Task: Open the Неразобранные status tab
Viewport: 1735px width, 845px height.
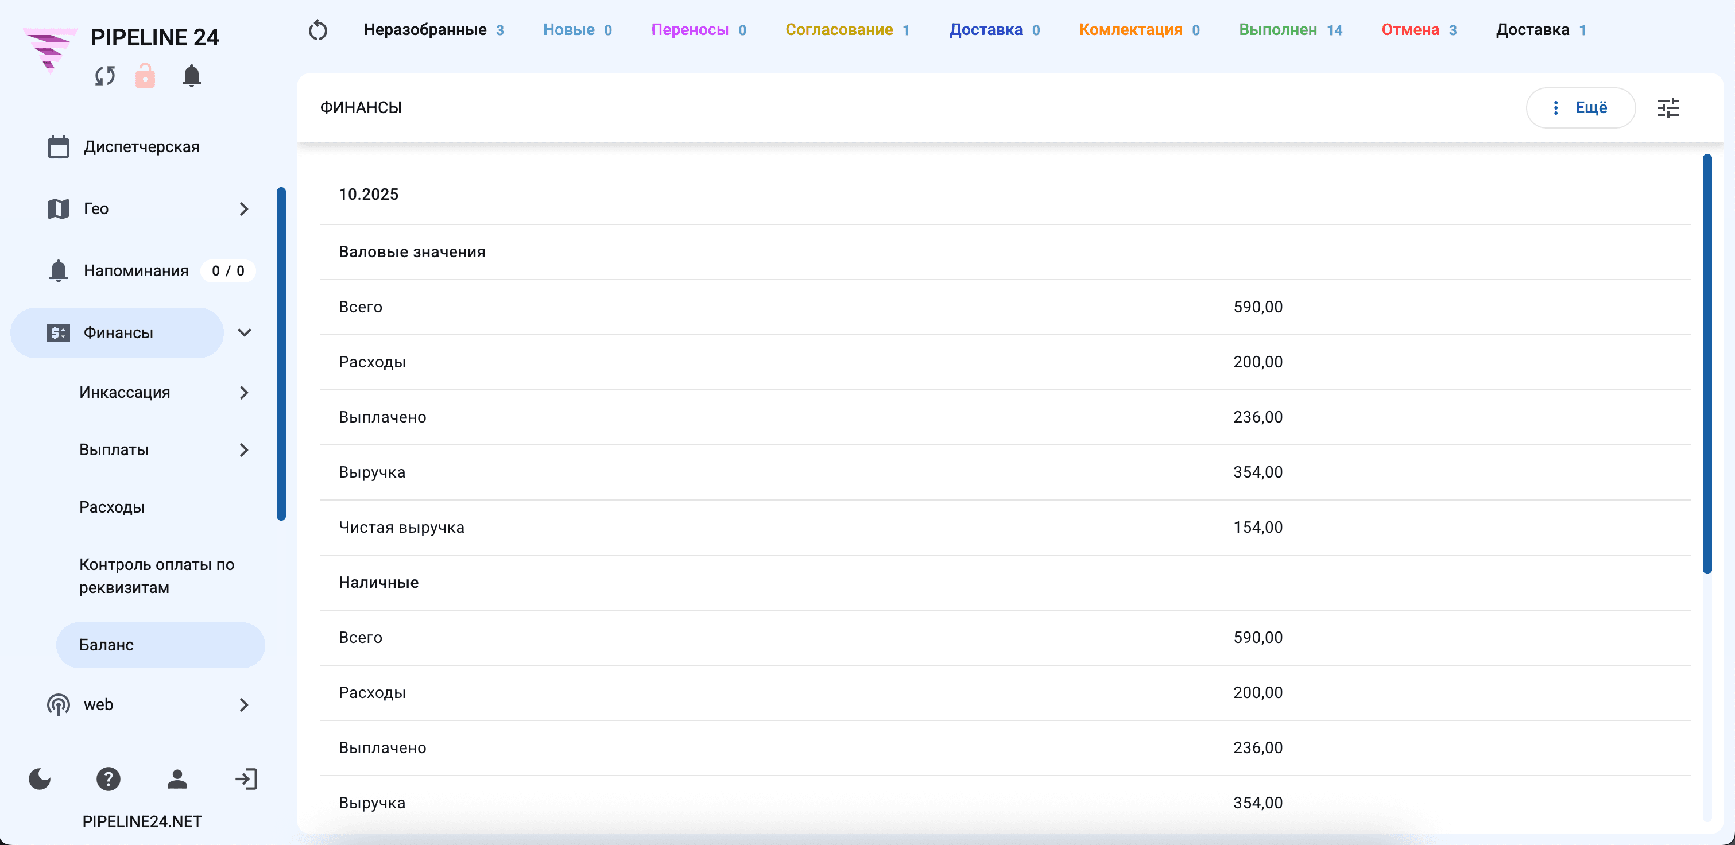Action: pos(433,30)
